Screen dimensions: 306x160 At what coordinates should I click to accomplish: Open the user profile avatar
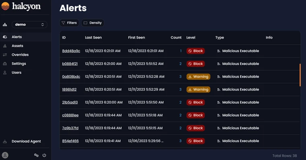coord(5,155)
